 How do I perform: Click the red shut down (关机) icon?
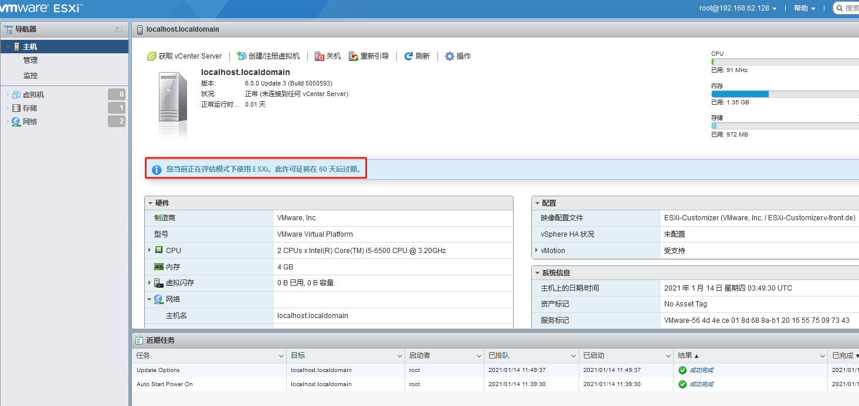(320, 56)
